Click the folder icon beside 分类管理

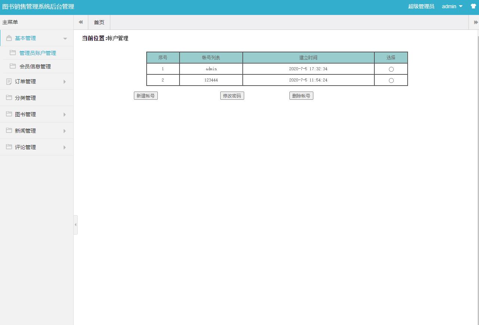[8, 97]
